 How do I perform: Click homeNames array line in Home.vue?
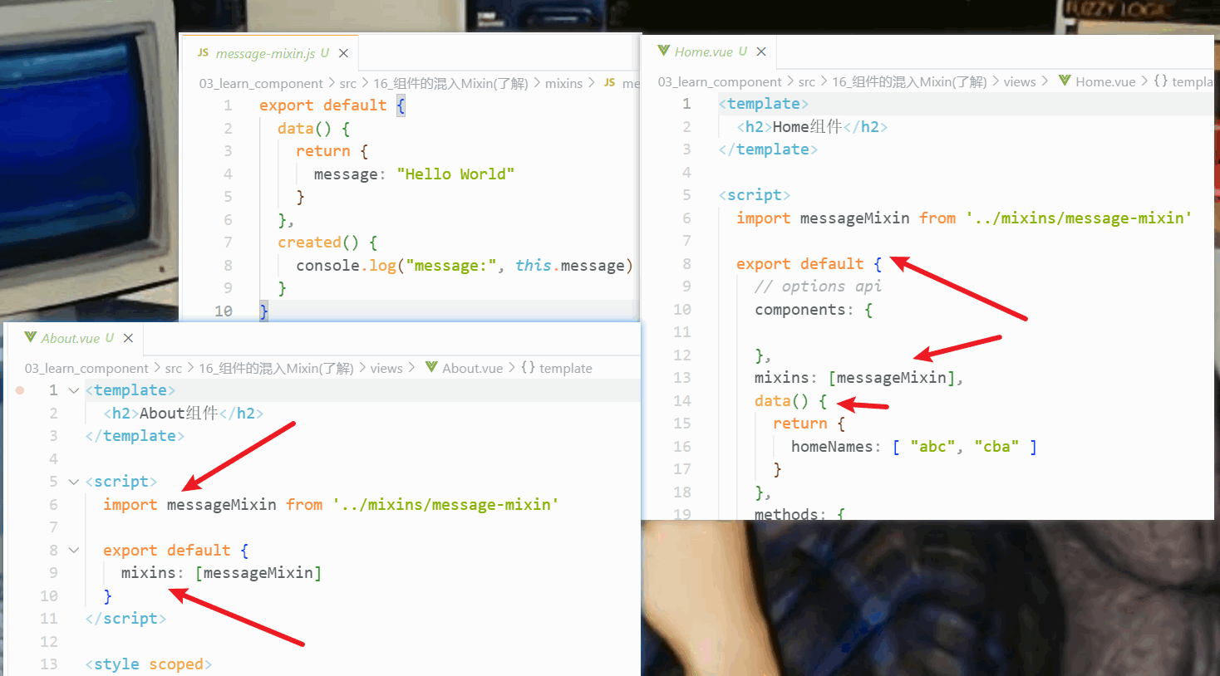coord(914,446)
